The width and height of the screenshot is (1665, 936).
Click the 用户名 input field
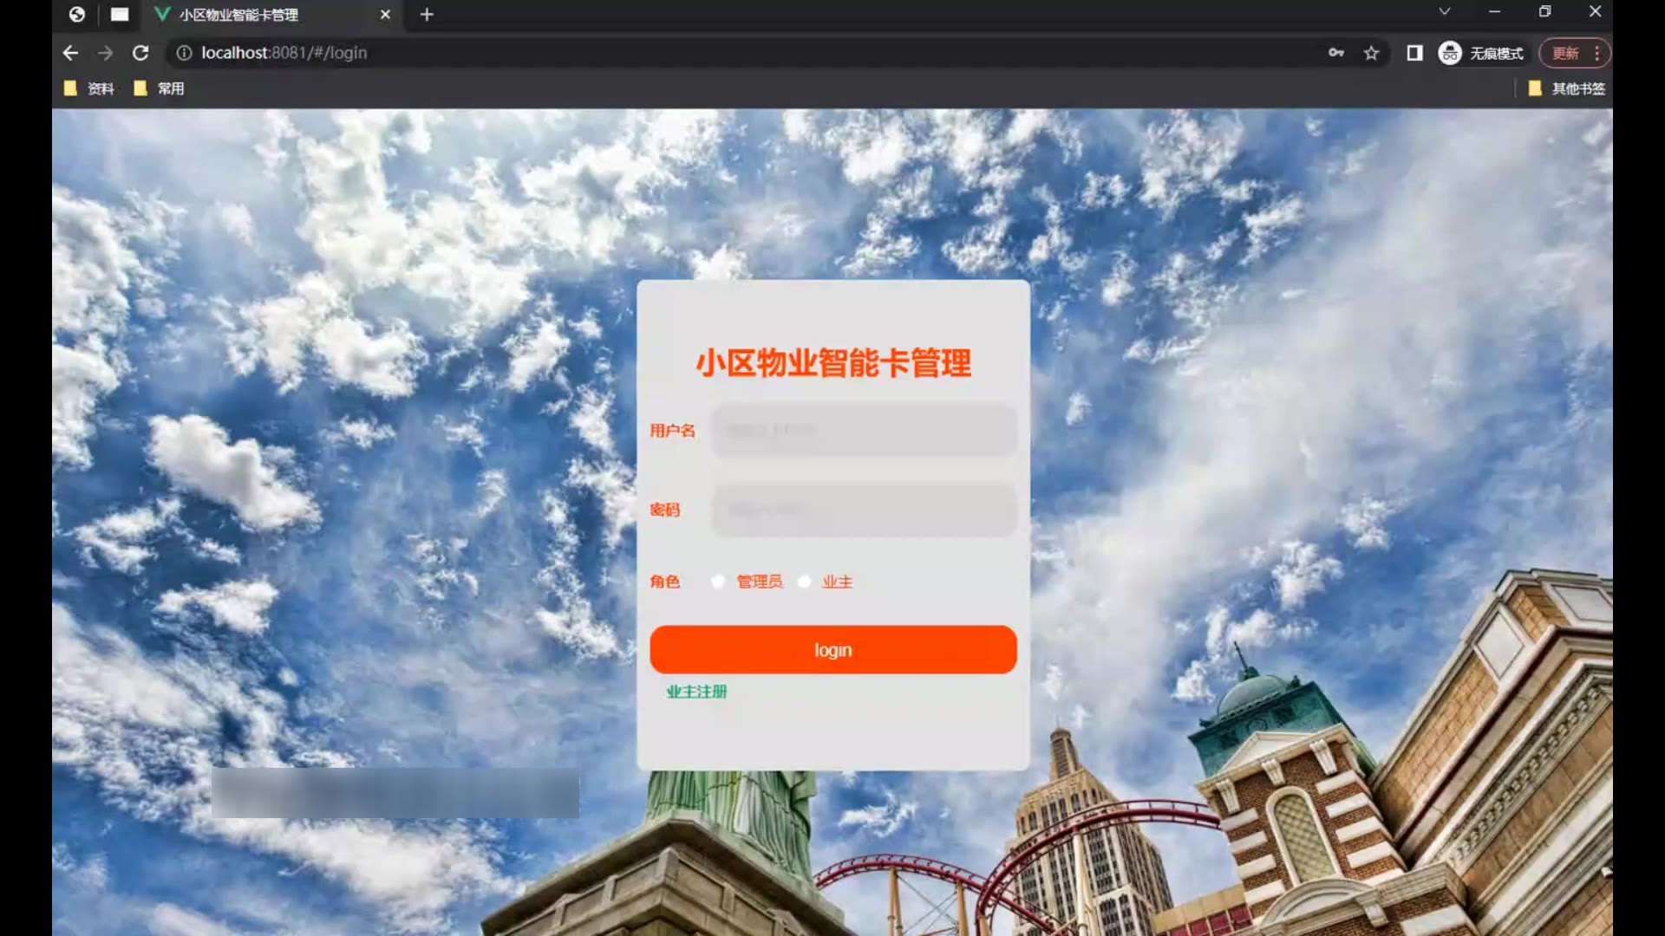coord(864,431)
